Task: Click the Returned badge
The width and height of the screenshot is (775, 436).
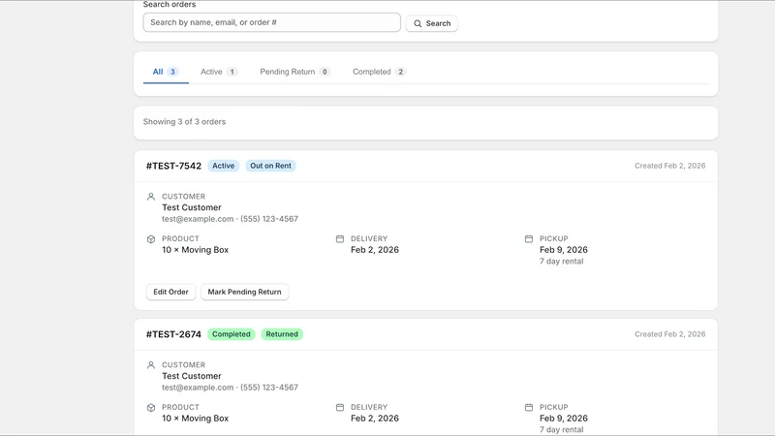Action: pos(282,334)
